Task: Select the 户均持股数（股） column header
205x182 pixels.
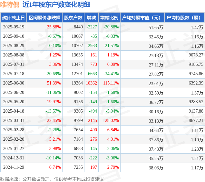Action: (185, 17)
